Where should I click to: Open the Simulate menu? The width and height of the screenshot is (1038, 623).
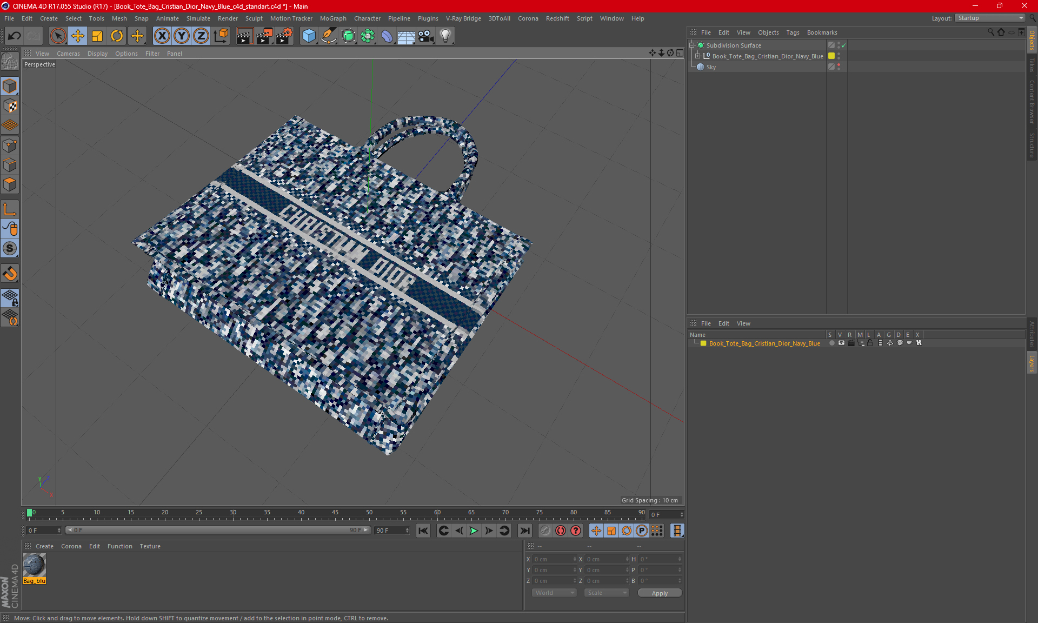(198, 18)
